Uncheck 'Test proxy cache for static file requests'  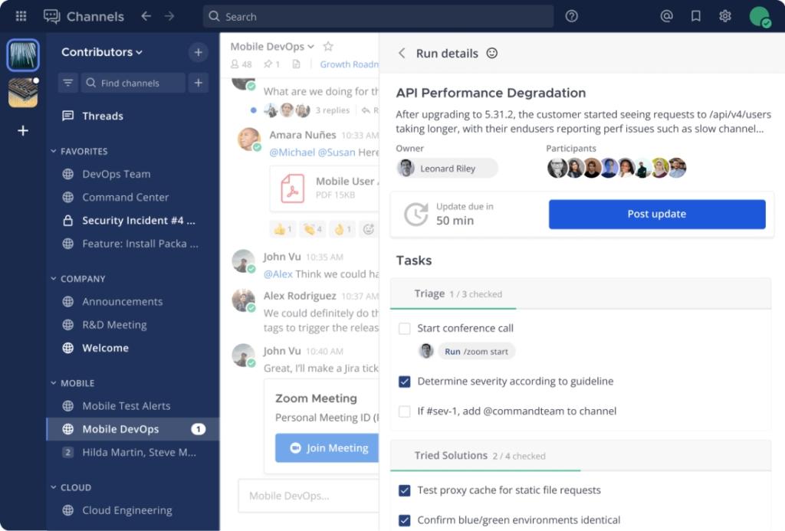coord(404,490)
